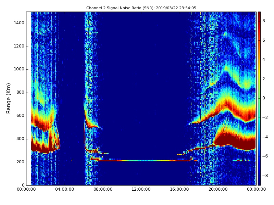Image resolution: width=274 pixels, height=205 pixels.
Task: Click the 1400 range tick label
Action: [19, 23]
